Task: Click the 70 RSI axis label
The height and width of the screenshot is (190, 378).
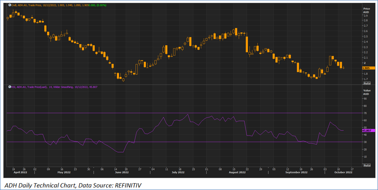Action: click(x=365, y=113)
